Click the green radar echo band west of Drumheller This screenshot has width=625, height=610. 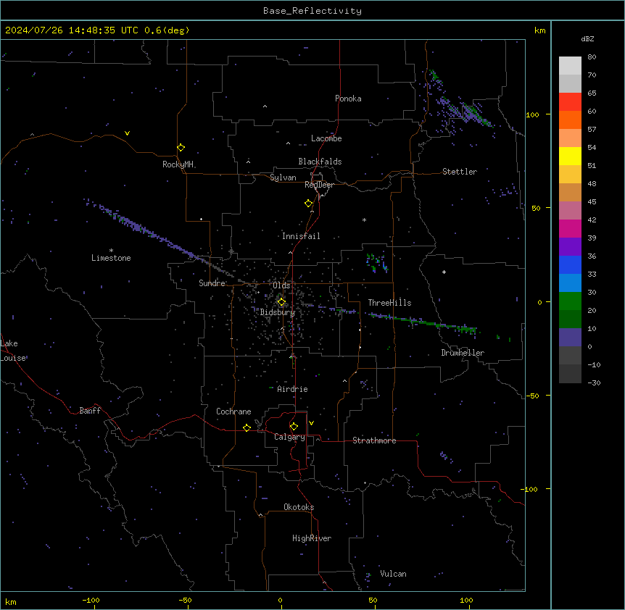[x=423, y=322]
